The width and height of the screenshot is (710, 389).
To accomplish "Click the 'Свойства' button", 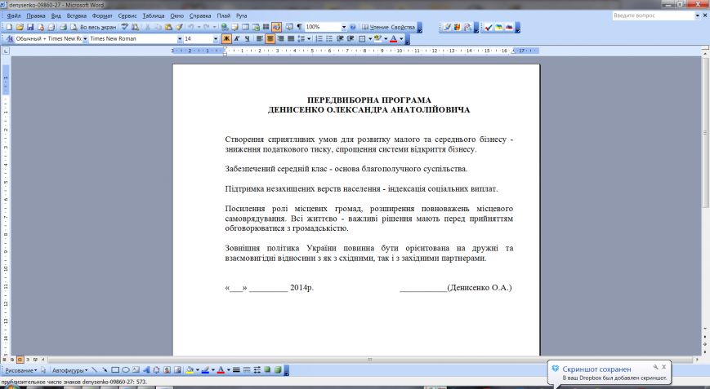I will click(x=403, y=27).
